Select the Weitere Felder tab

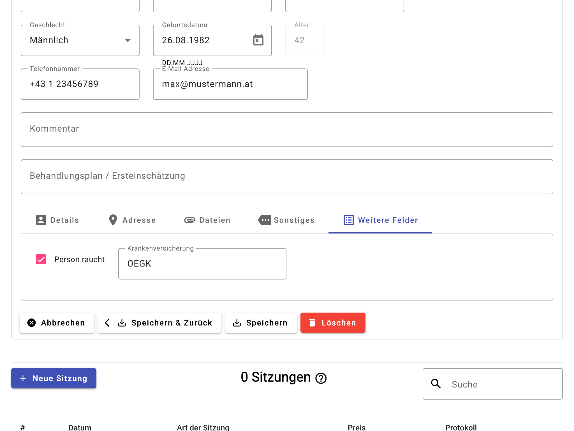pyautogui.click(x=380, y=220)
